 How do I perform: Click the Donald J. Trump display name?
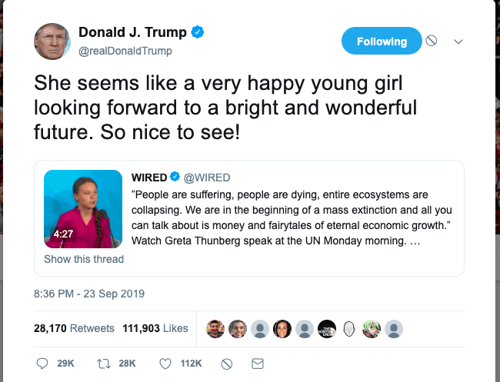click(133, 33)
